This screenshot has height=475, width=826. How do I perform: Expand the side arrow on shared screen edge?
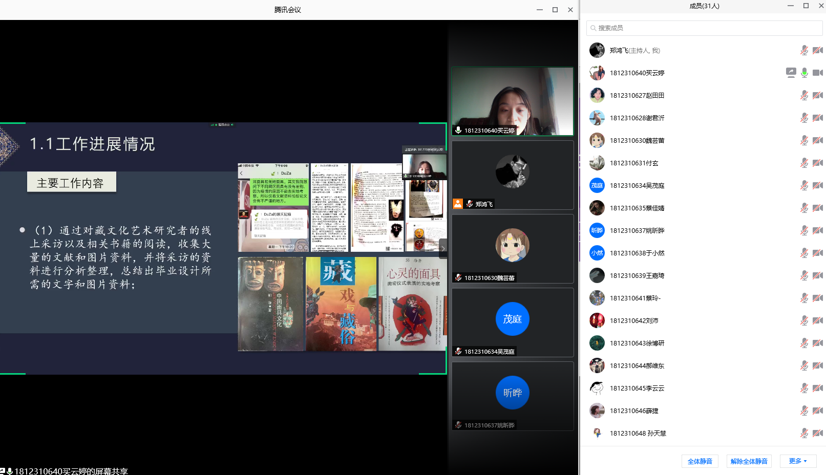[x=442, y=248]
